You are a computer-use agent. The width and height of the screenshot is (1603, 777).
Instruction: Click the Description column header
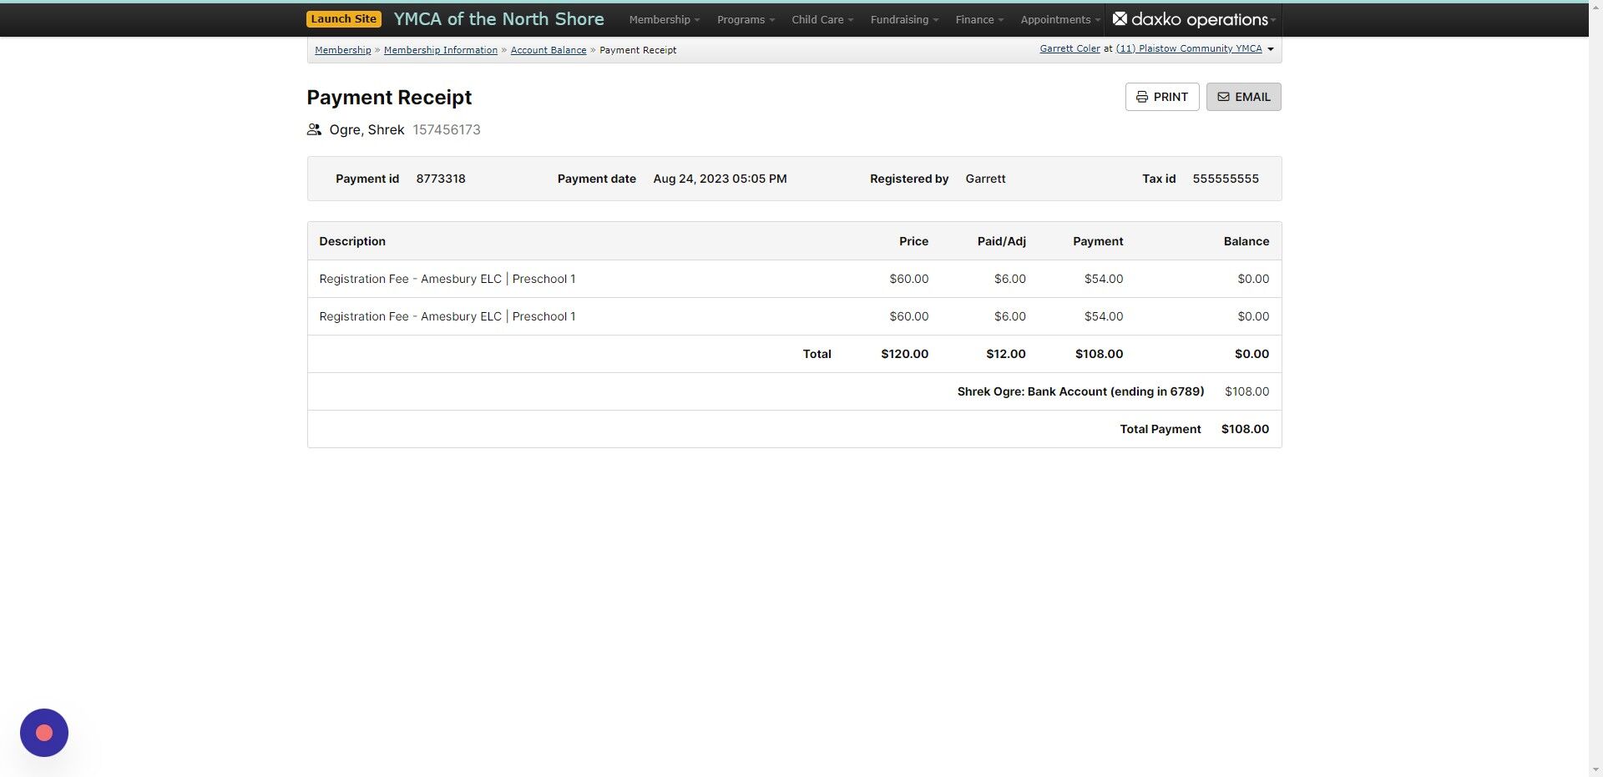(352, 241)
